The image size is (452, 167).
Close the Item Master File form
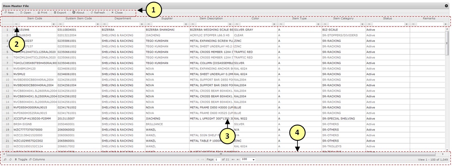click(117, 12)
